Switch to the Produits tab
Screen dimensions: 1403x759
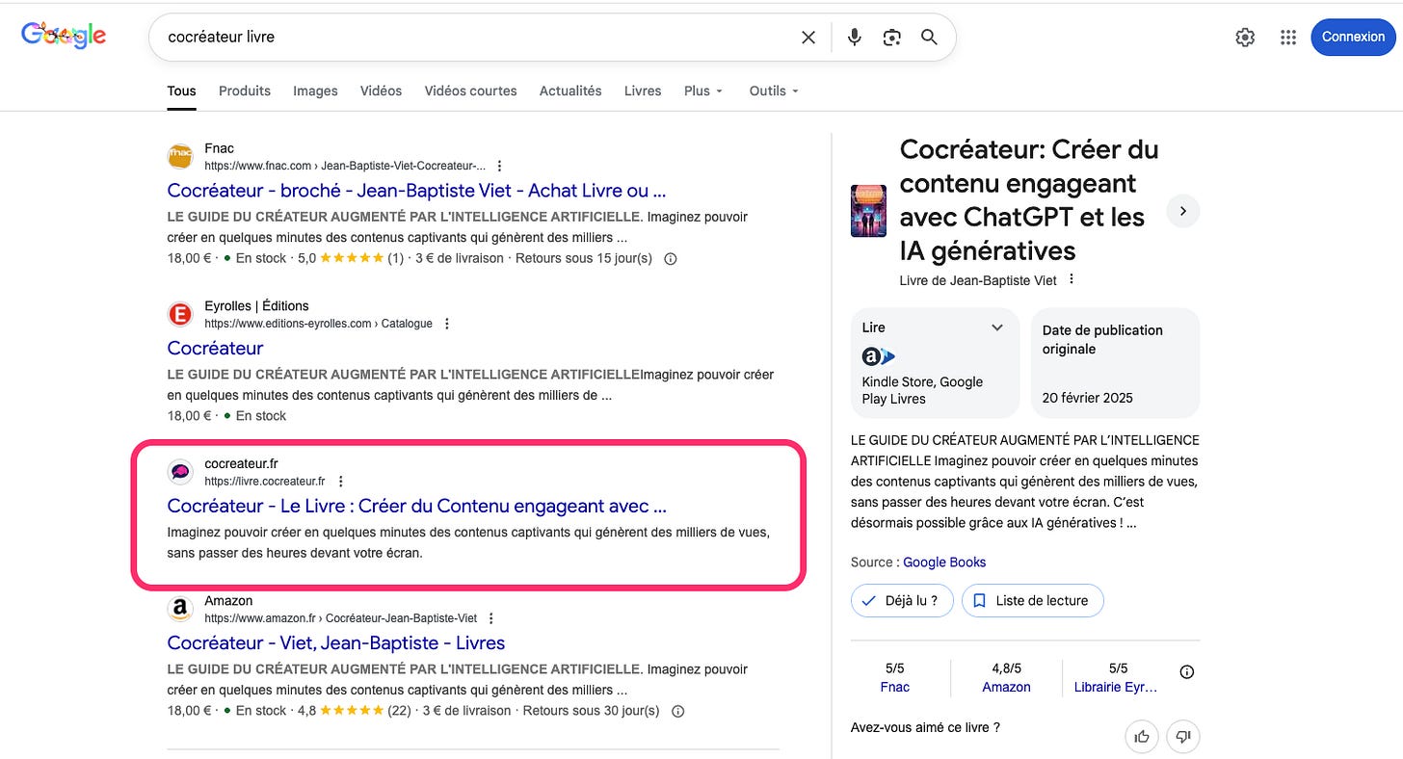click(x=245, y=91)
